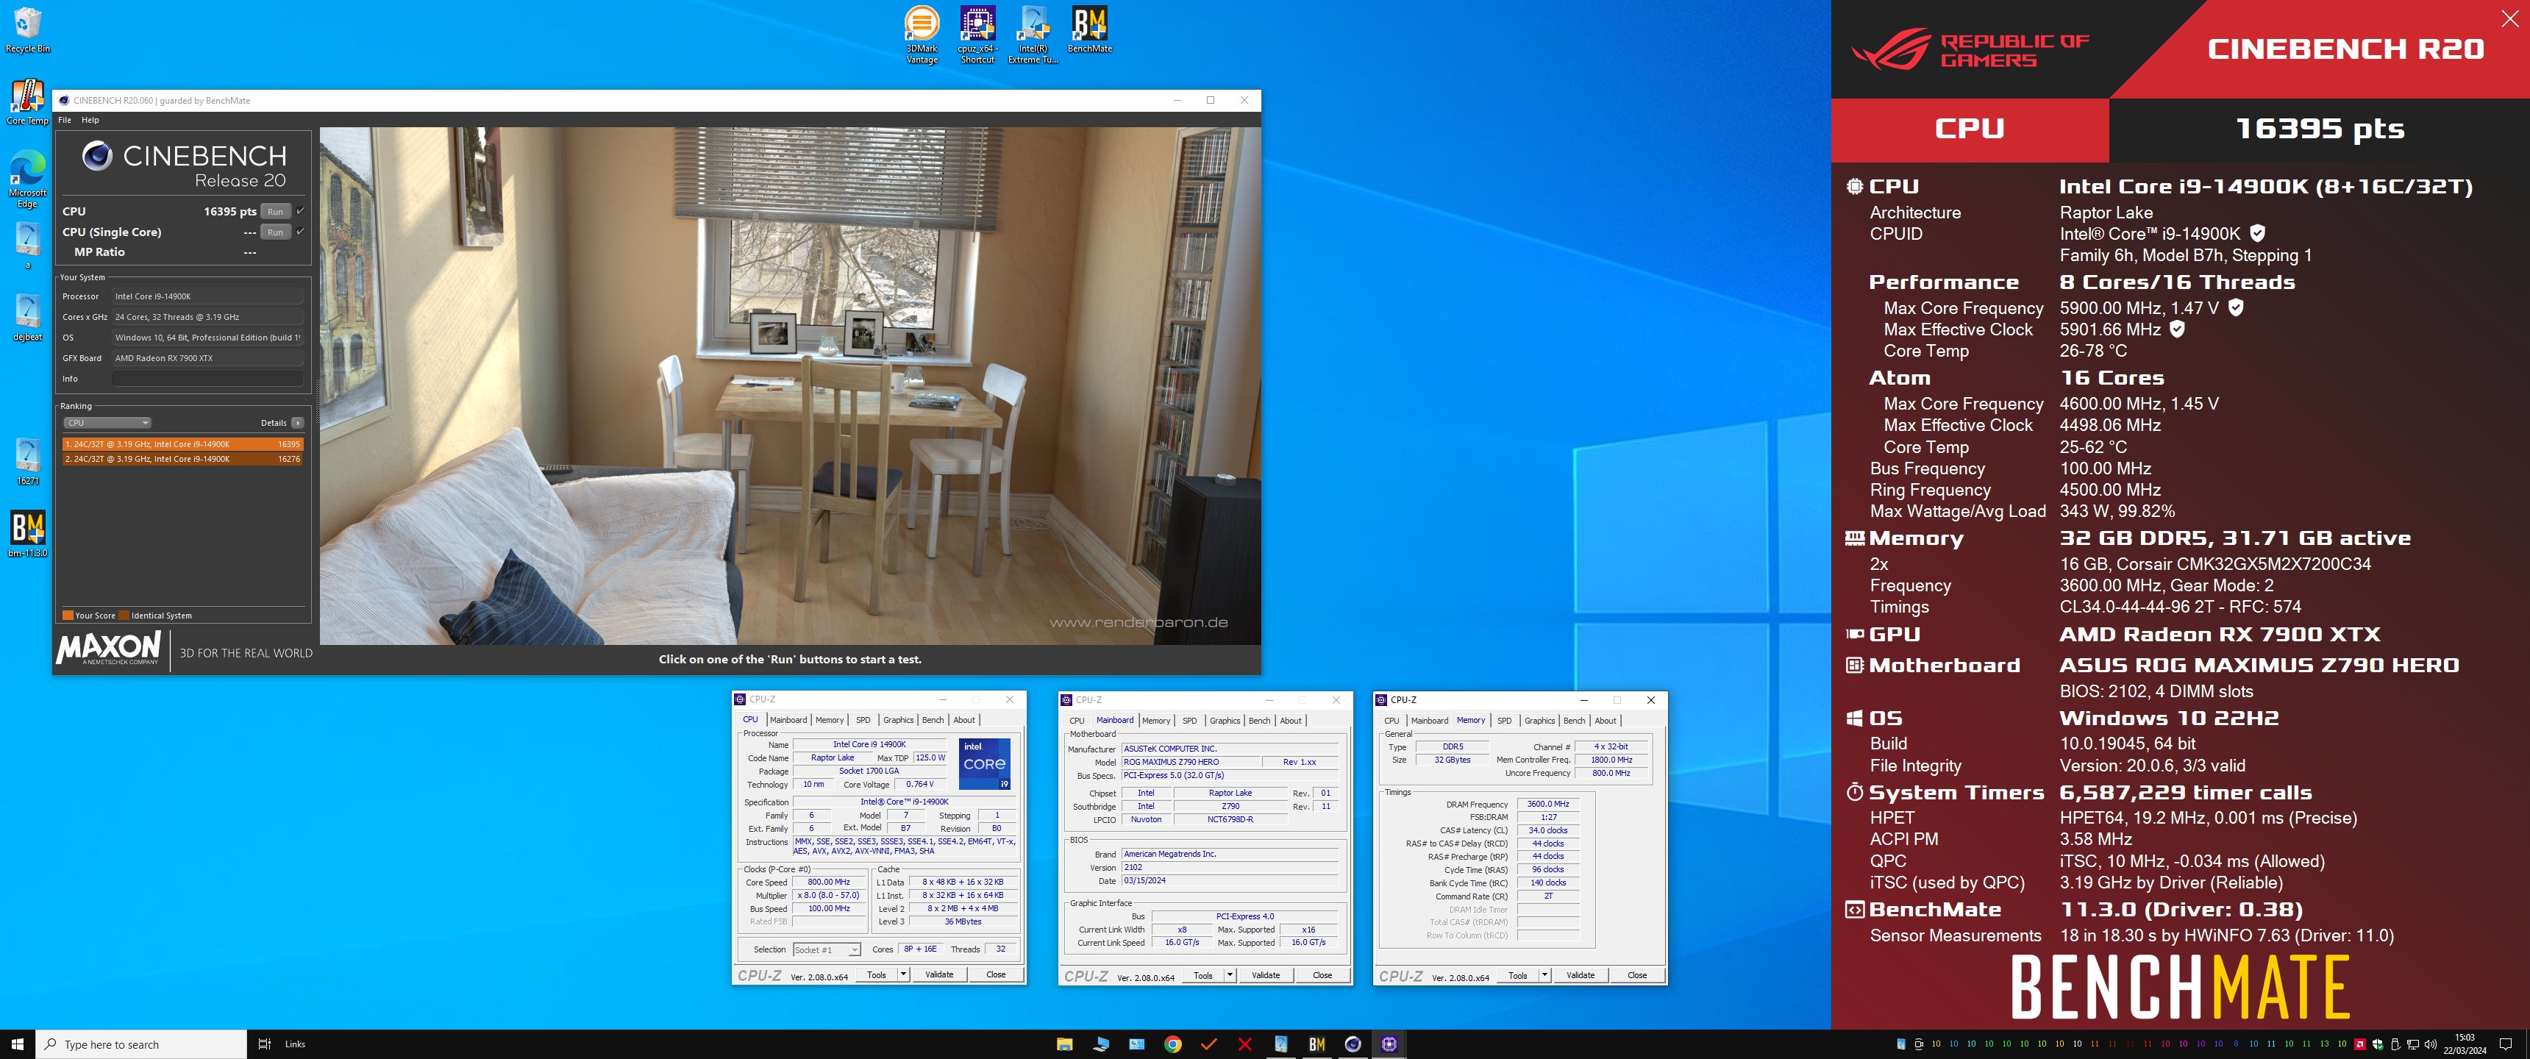Click the 16395 pts score in BenchMate panel
The image size is (2530, 1059).
2320,129
